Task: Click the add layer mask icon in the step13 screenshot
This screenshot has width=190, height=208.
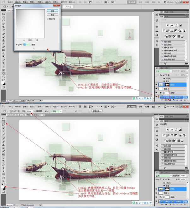Action: click(170, 100)
